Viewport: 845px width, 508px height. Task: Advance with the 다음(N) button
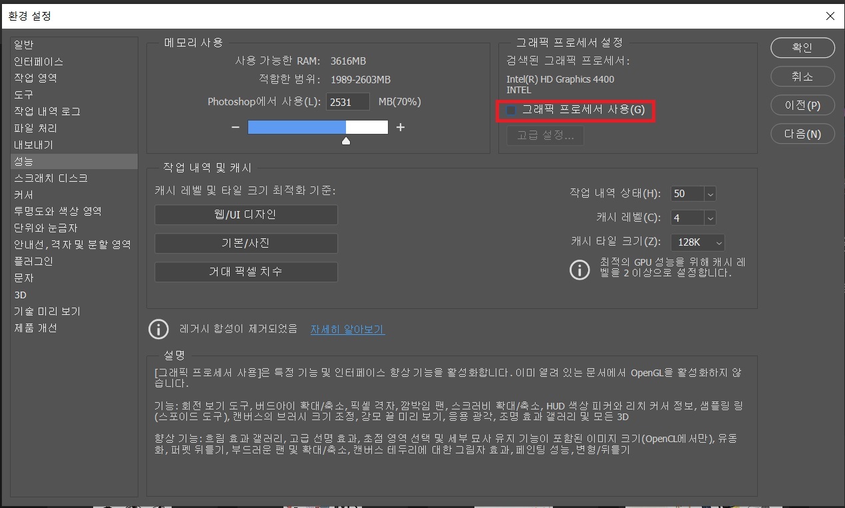coord(802,134)
